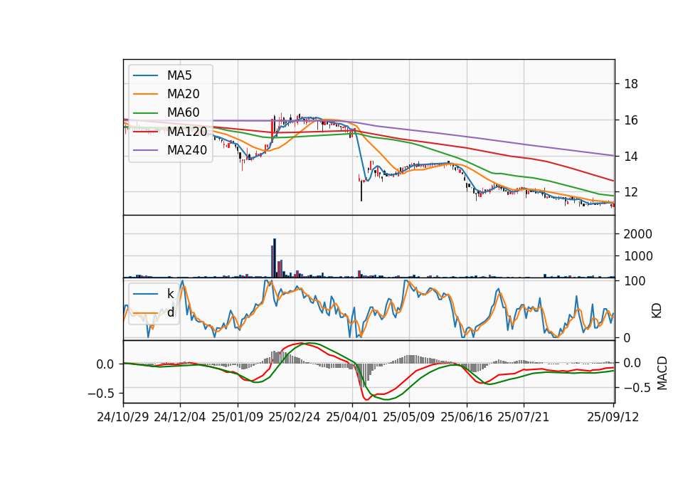Click the left MACD axis value 0.0
Screen dimensions: 683x491
(105, 364)
